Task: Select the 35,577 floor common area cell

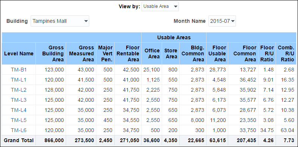Action: (243, 100)
